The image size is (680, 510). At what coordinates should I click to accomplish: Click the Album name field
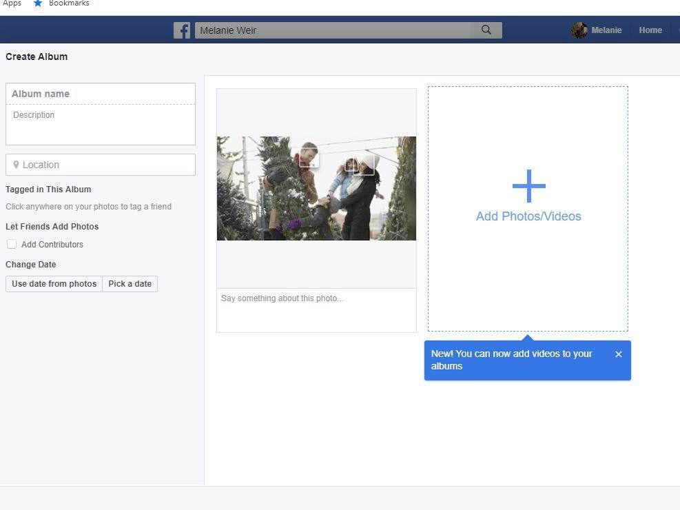coord(101,94)
